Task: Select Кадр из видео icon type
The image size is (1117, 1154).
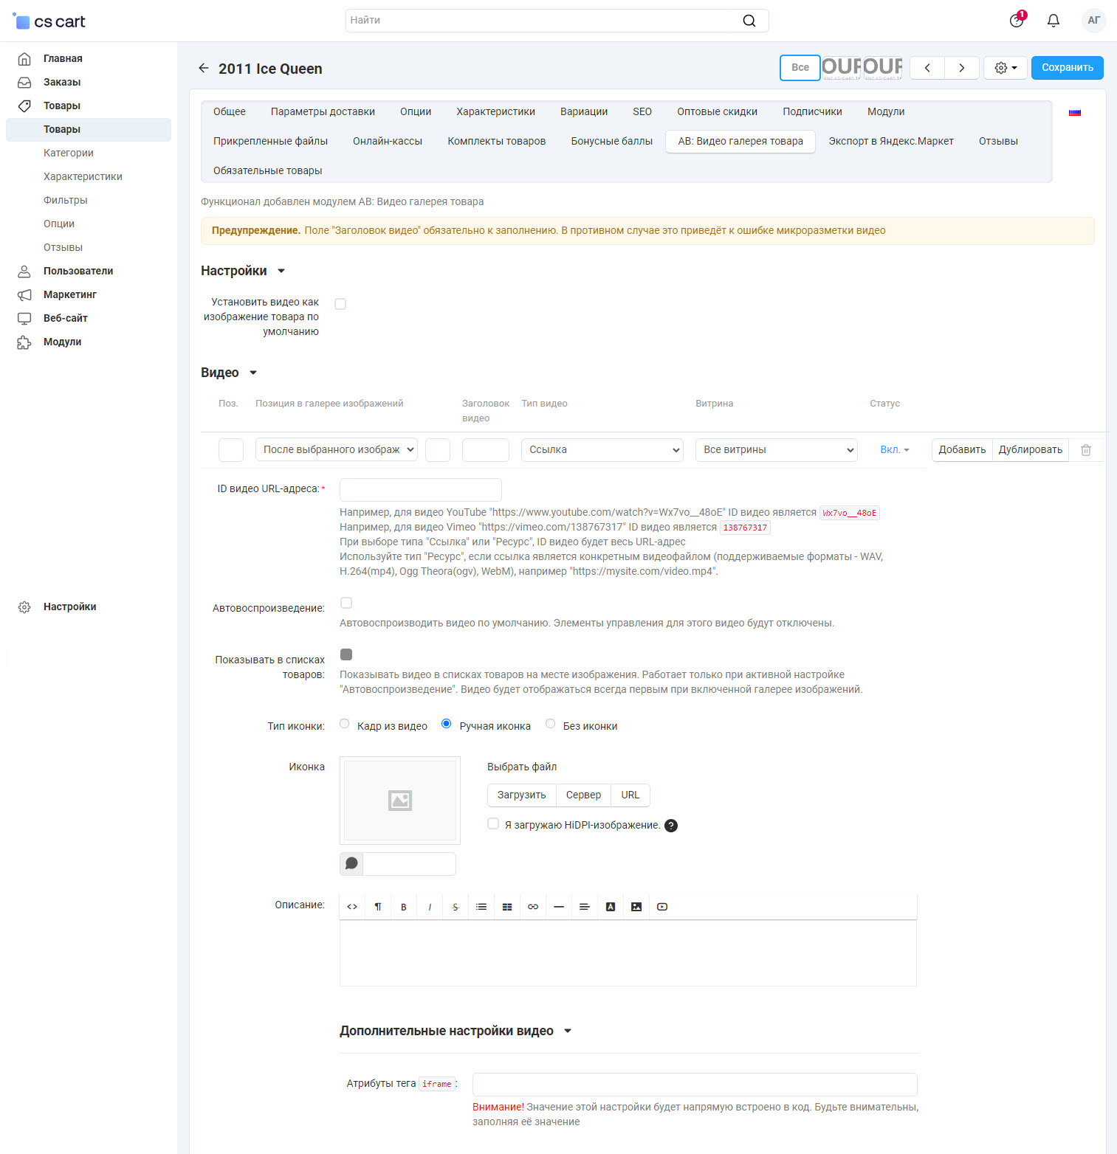Action: (345, 724)
